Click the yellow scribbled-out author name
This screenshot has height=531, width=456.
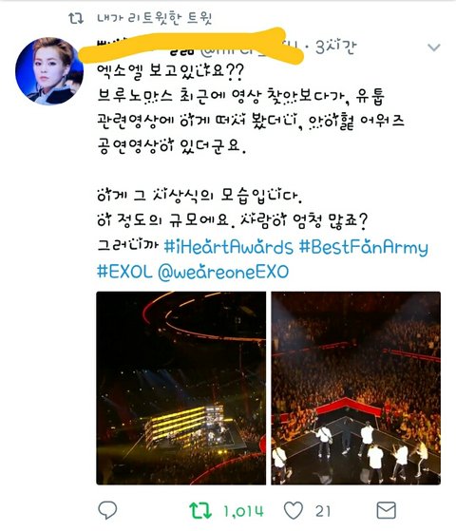coord(190,46)
